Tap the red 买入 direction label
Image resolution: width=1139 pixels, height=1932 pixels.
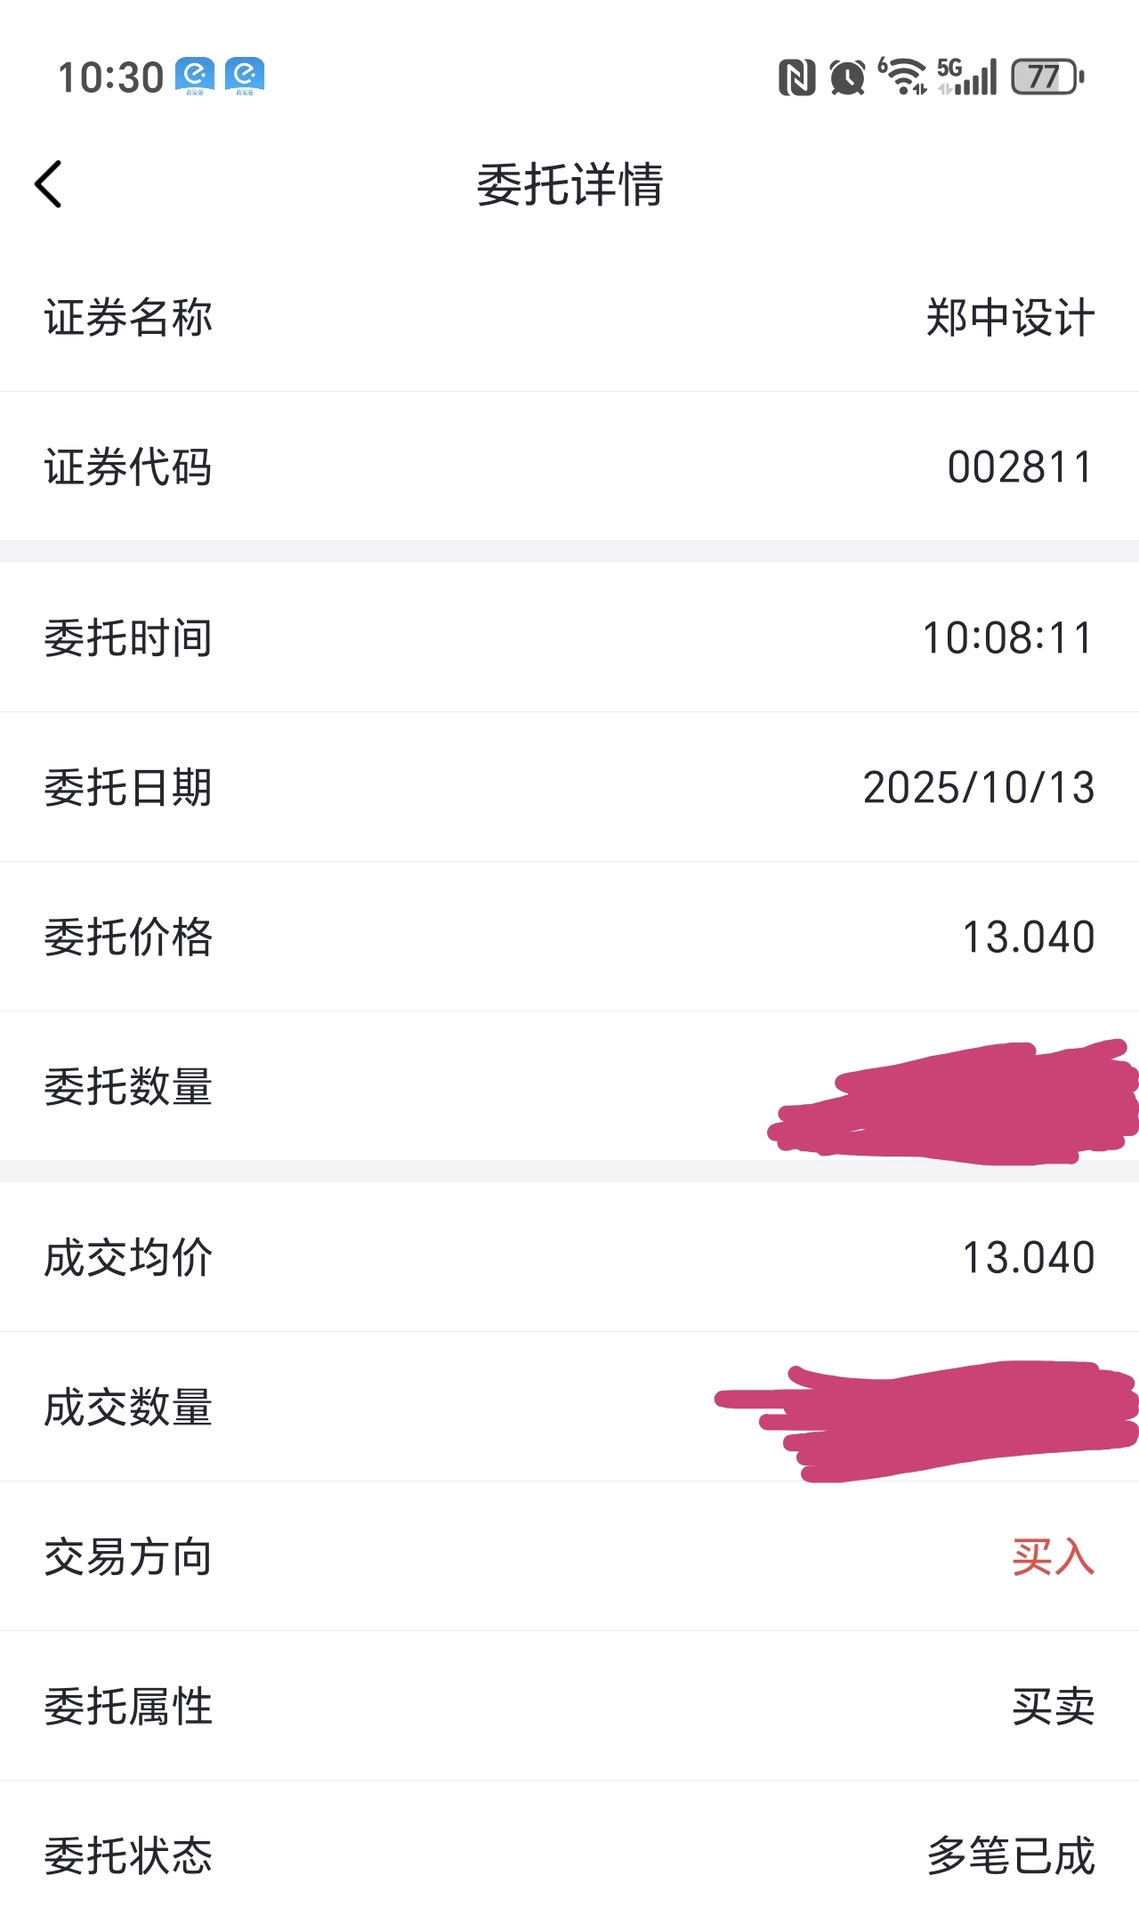point(1053,1557)
